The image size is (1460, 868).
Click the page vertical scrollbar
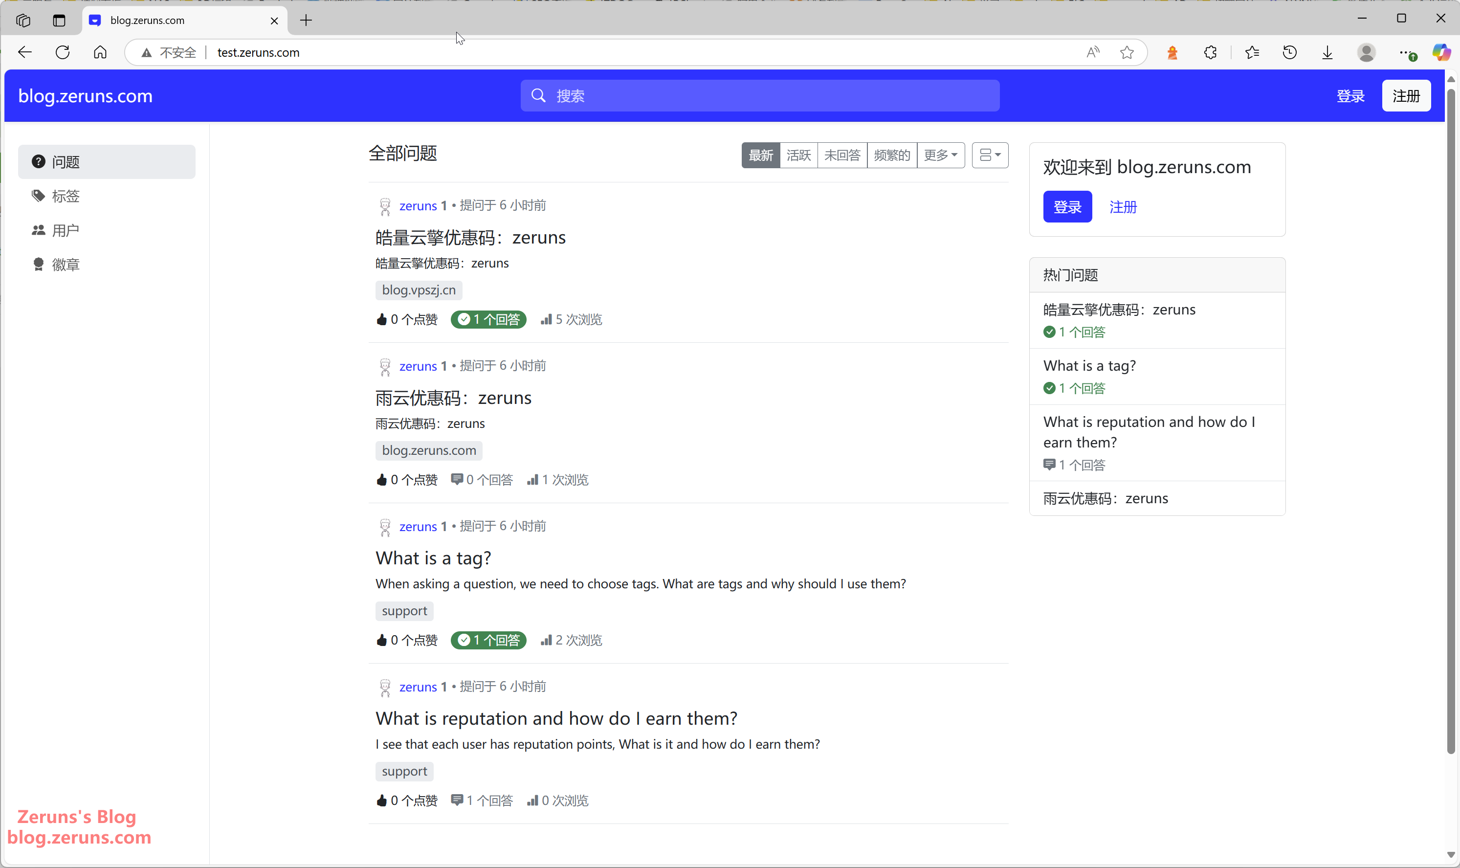1451,421
